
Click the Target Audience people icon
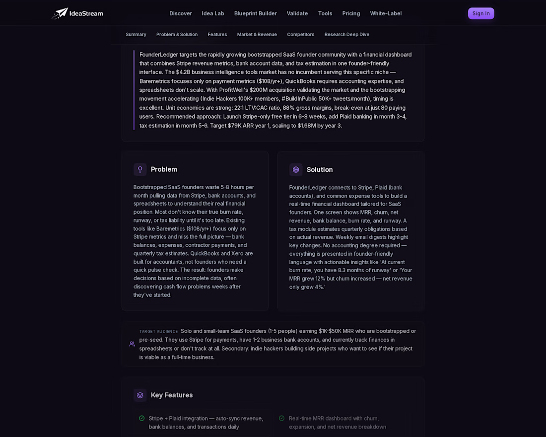132,344
